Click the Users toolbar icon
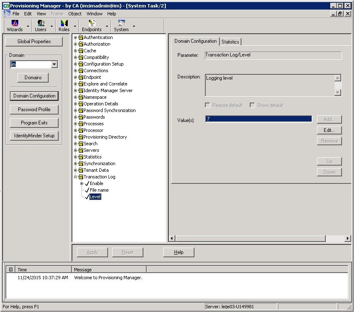Viewport: 354px width, 312px height. (x=41, y=23)
